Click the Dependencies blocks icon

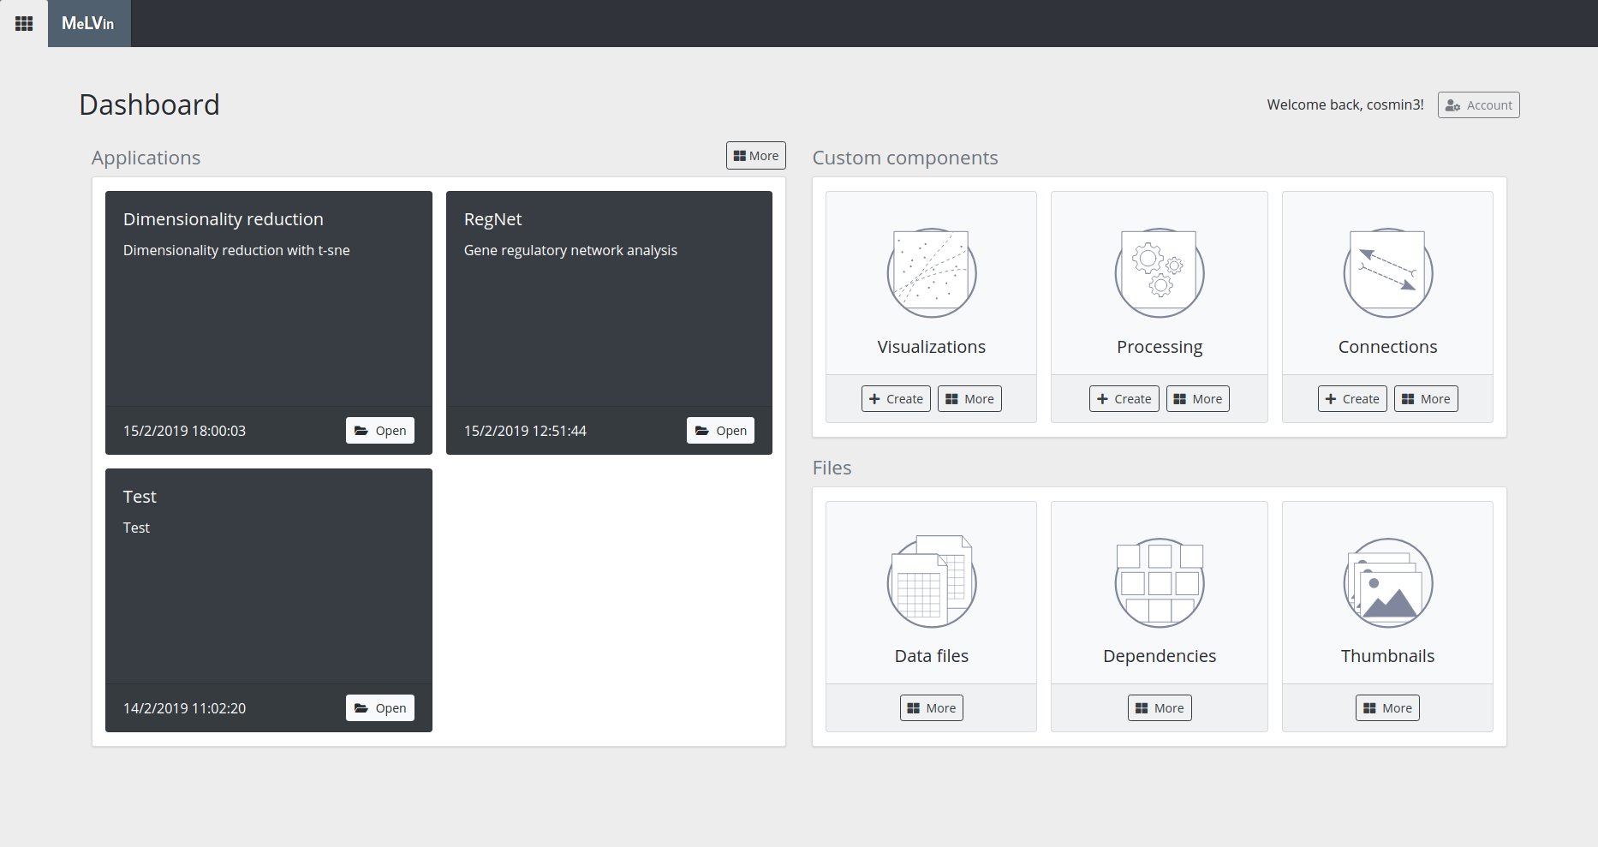coord(1159,582)
